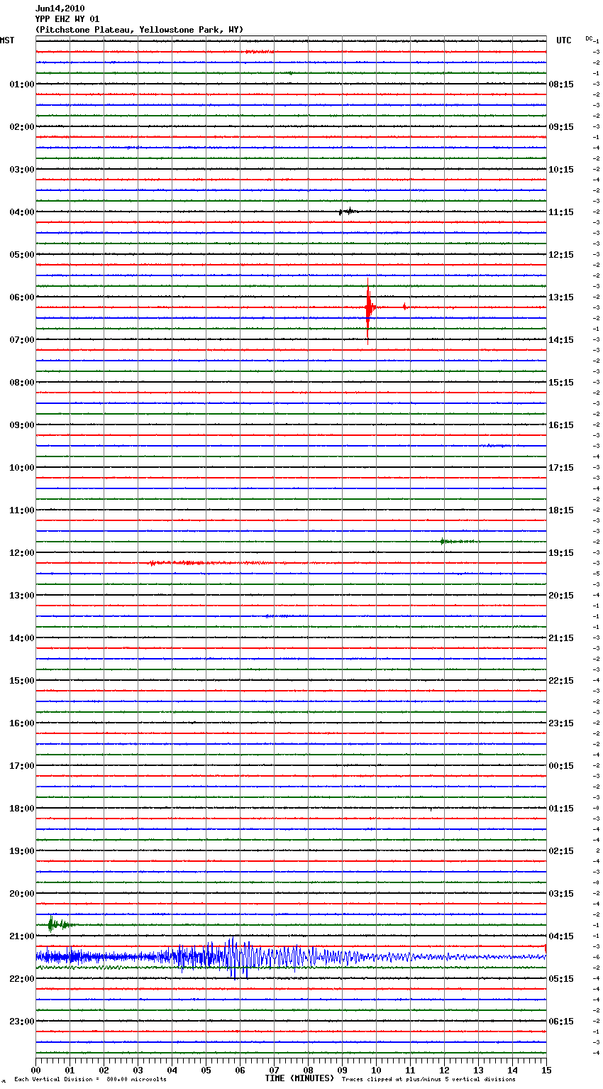Click the '04:15' UTC row label
The height and width of the screenshot is (1089, 603).
coord(561,936)
